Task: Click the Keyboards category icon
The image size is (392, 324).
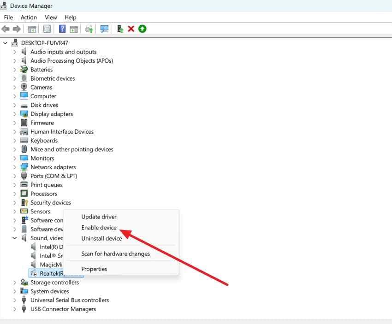Action: [24, 141]
